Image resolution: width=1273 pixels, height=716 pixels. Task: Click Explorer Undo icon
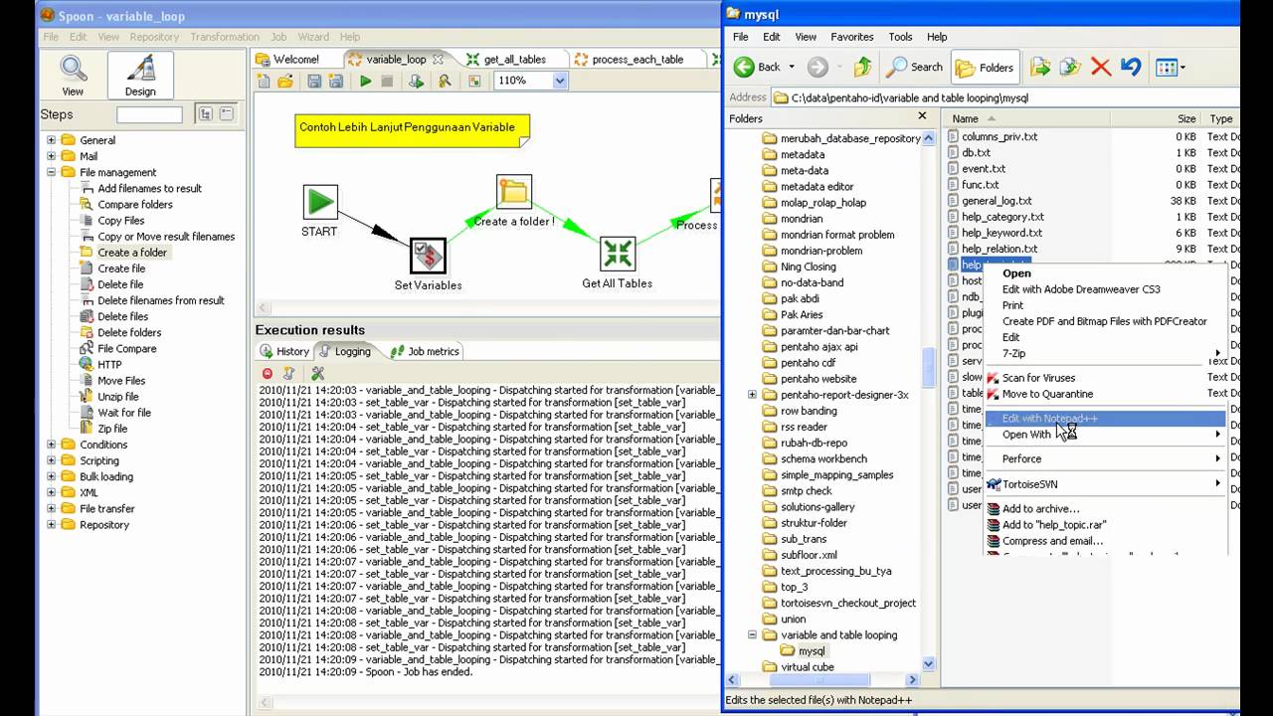tap(1131, 67)
